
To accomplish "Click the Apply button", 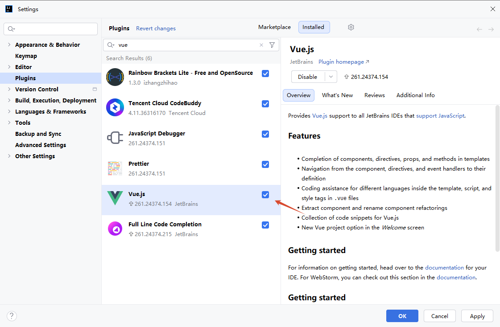I will pyautogui.click(x=477, y=316).
